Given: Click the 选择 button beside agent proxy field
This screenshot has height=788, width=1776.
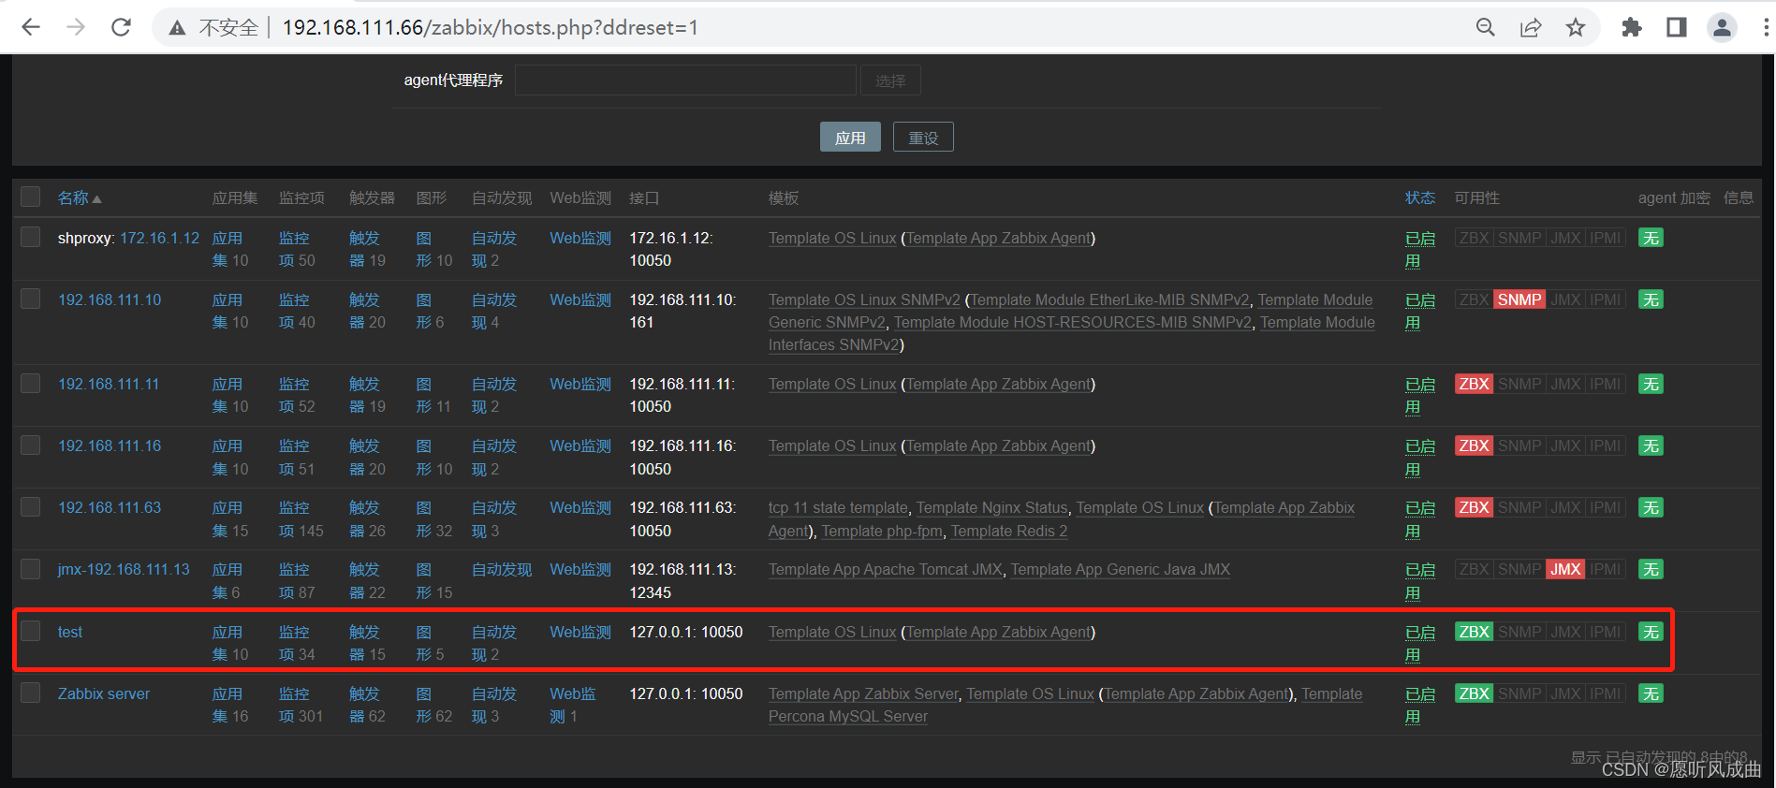Looking at the screenshot, I should tap(890, 80).
